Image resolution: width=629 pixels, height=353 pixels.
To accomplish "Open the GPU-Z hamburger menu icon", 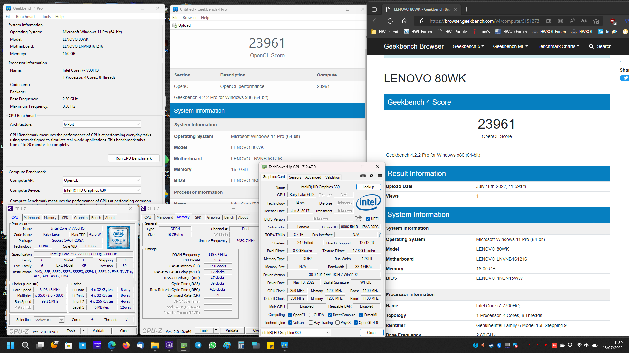I will tap(380, 176).
